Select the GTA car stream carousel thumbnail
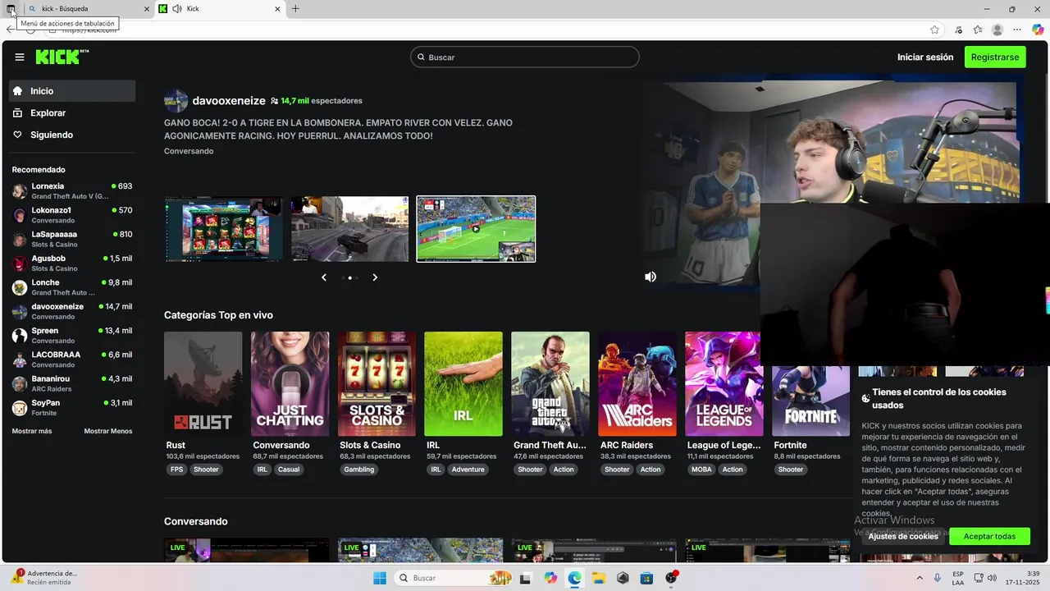The height and width of the screenshot is (591, 1050). pos(349,229)
